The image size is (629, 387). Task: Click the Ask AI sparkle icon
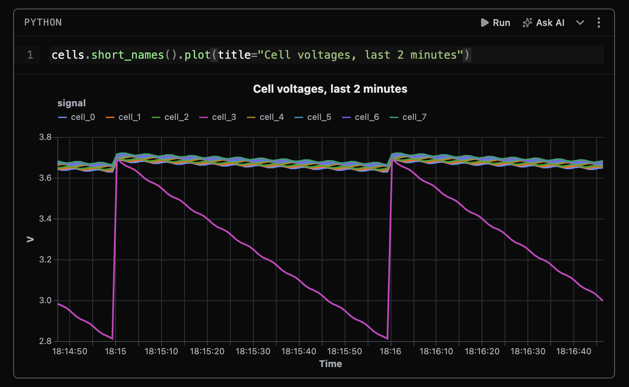pos(527,23)
